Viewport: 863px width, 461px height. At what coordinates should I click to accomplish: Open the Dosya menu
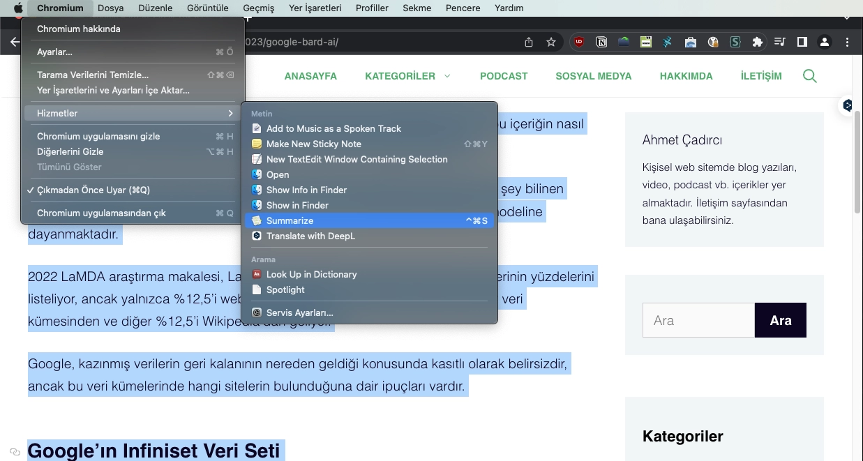click(111, 8)
